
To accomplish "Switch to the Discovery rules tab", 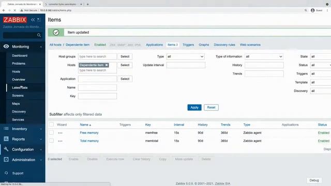I will pos(224,45).
